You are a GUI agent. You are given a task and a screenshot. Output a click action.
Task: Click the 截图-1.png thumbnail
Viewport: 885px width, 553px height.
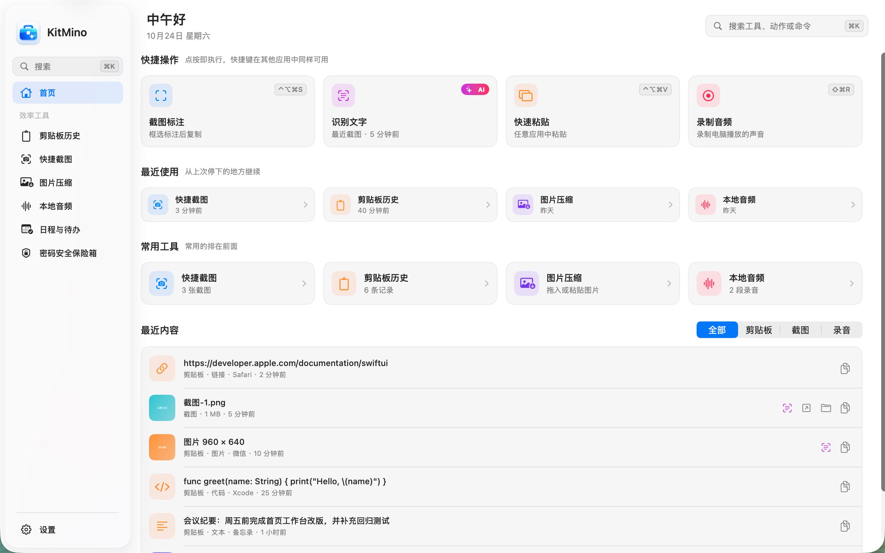click(162, 408)
